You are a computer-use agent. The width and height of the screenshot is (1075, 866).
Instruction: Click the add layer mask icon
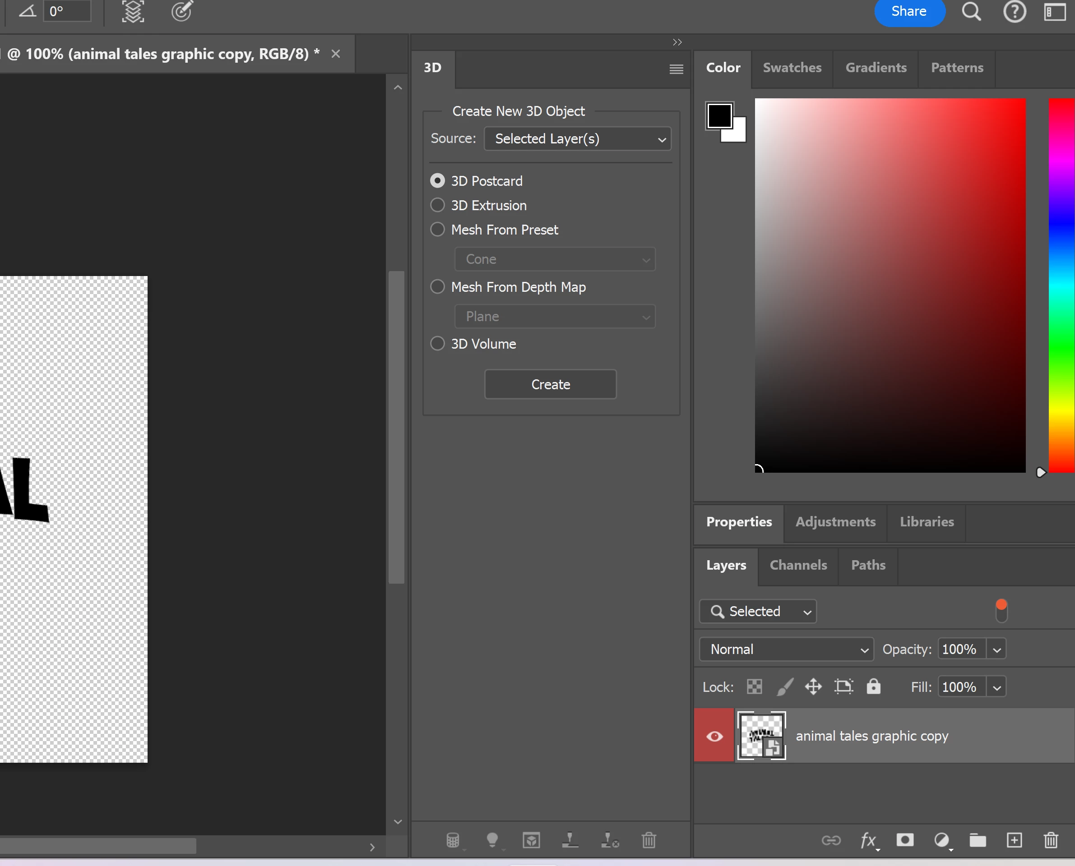[x=905, y=840]
